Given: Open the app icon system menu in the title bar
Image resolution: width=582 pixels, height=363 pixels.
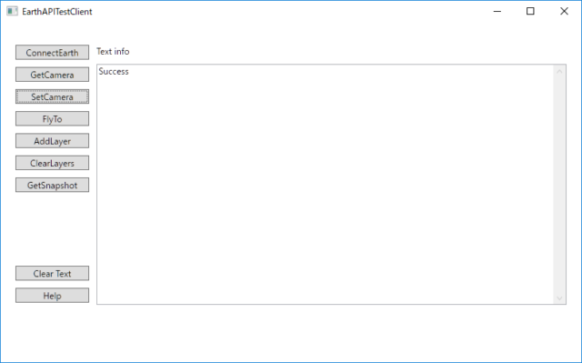Looking at the screenshot, I should [x=12, y=12].
